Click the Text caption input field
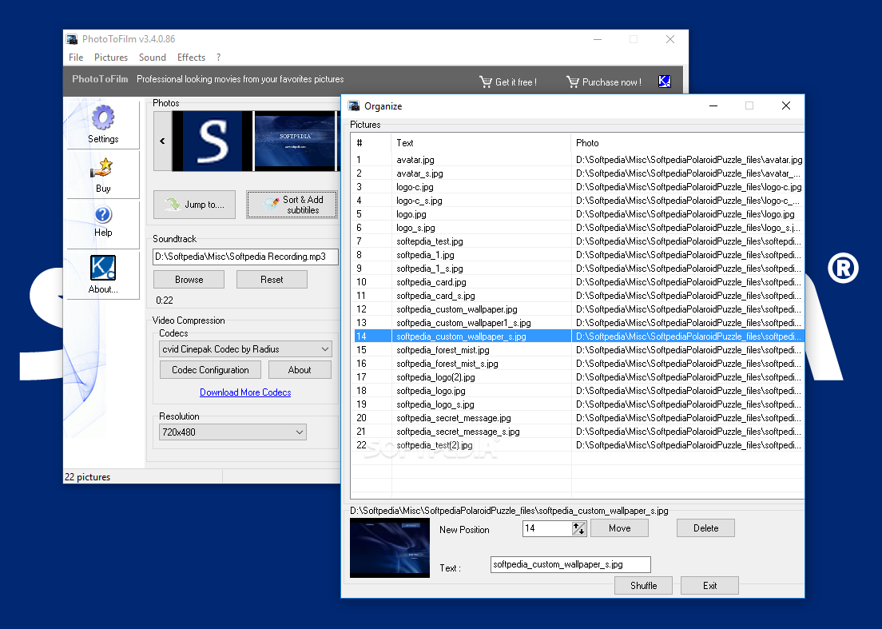 coord(570,564)
